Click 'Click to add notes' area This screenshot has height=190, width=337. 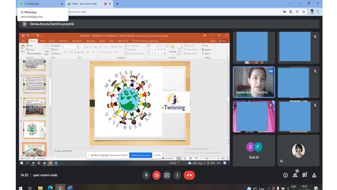tap(63, 151)
